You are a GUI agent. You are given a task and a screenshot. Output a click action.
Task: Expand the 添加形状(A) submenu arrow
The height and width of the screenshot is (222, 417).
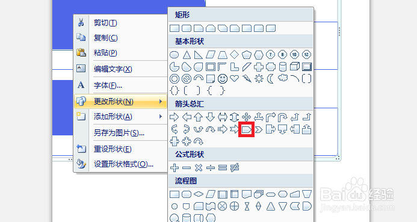(161, 117)
